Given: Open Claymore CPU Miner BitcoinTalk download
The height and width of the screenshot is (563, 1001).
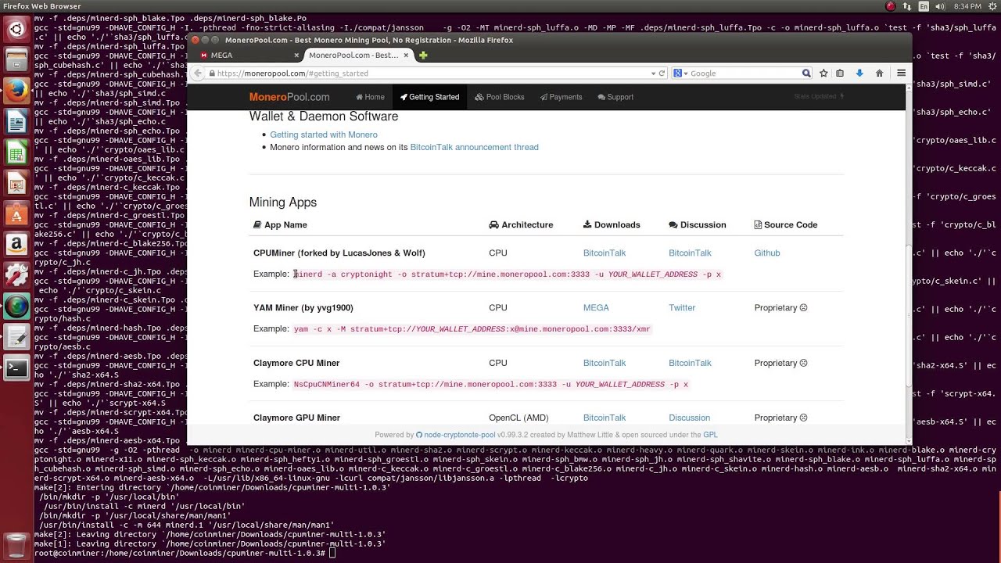Looking at the screenshot, I should [x=605, y=363].
